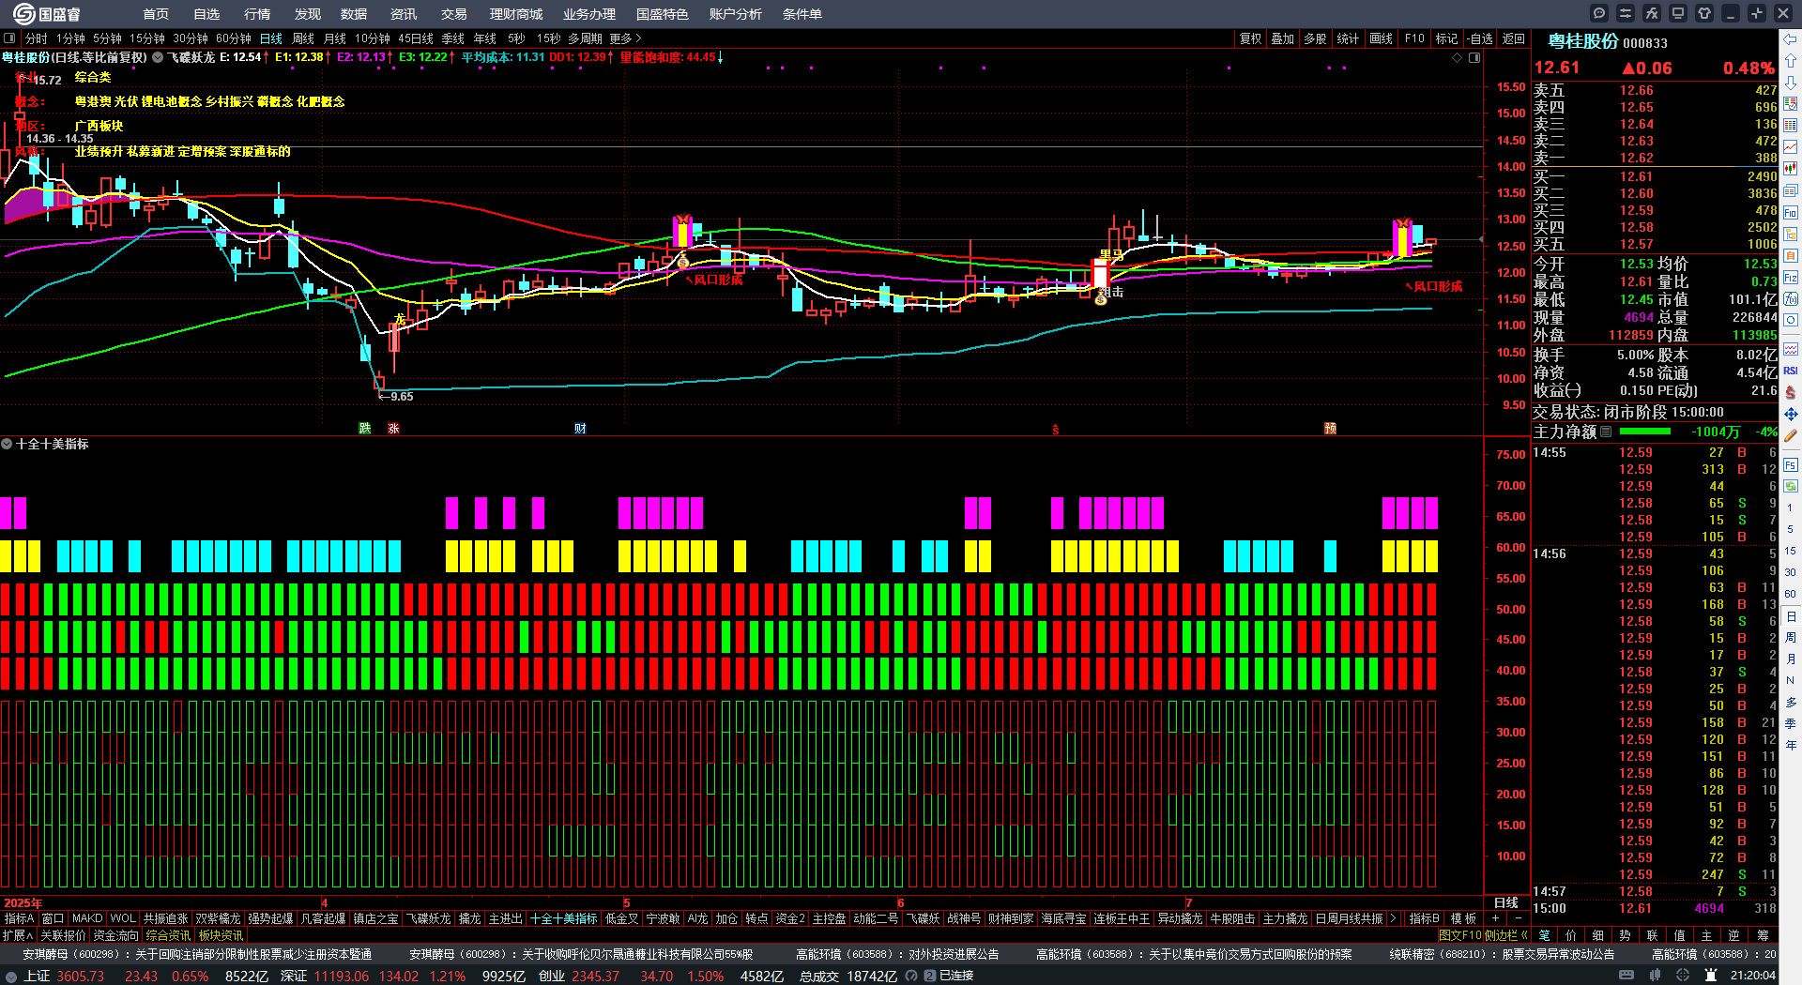Open the 模板 template menu

1464,918
